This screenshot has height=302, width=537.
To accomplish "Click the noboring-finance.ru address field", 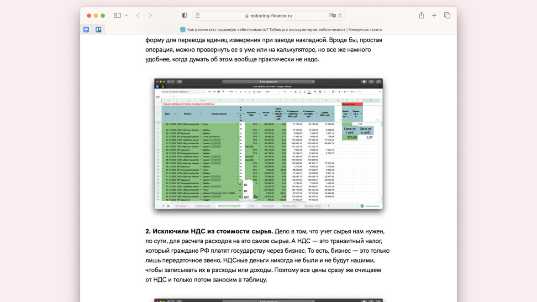I will click(x=268, y=16).
